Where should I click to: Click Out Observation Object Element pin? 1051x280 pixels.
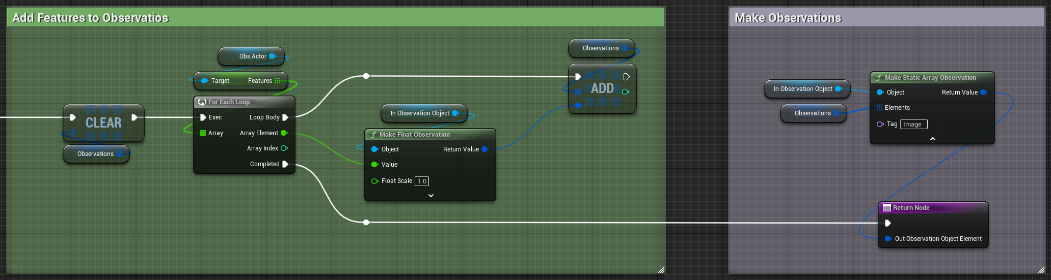pyautogui.click(x=888, y=239)
